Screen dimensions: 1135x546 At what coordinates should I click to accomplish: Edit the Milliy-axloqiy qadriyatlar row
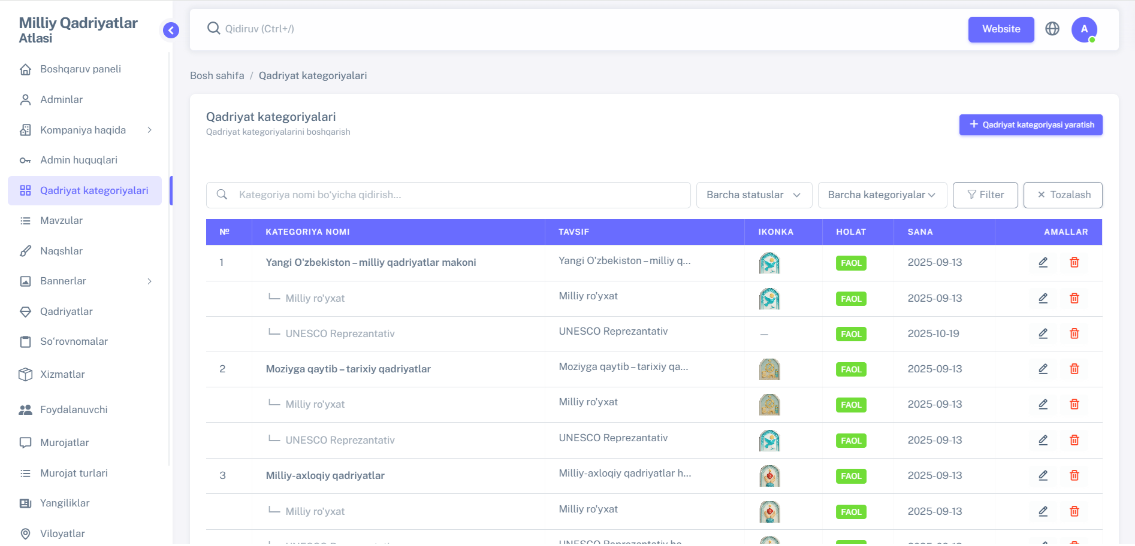click(1043, 475)
